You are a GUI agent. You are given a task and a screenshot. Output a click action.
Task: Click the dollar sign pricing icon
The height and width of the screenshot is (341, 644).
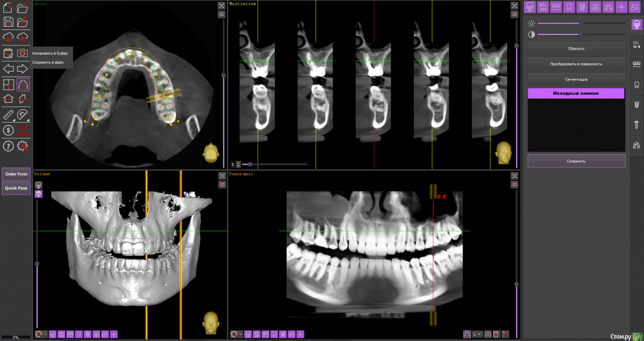tap(8, 130)
